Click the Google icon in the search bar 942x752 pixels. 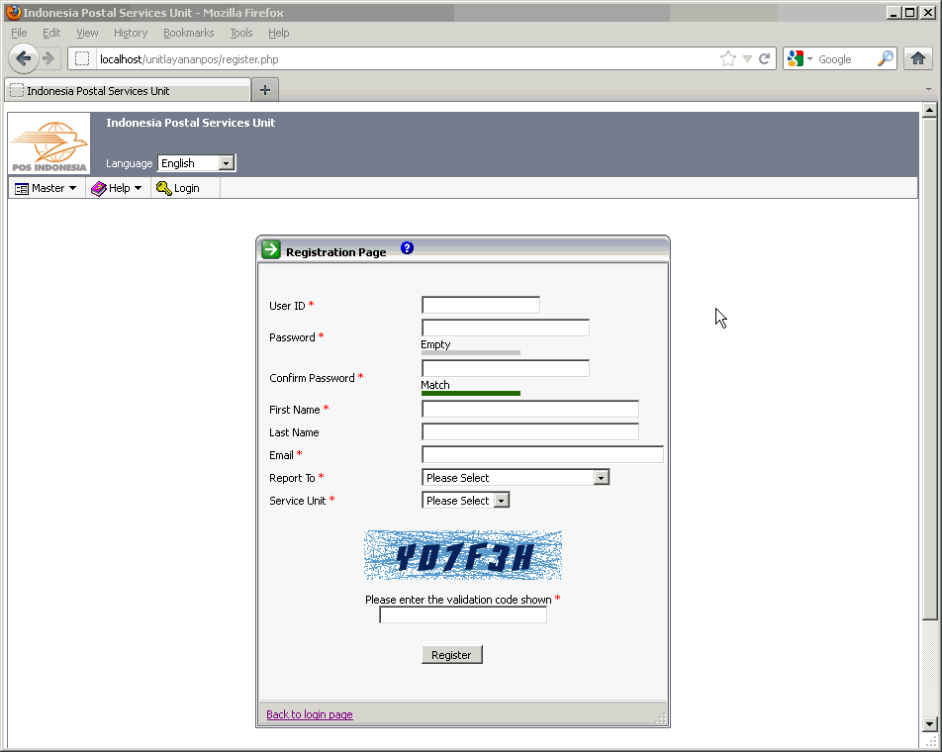[796, 58]
